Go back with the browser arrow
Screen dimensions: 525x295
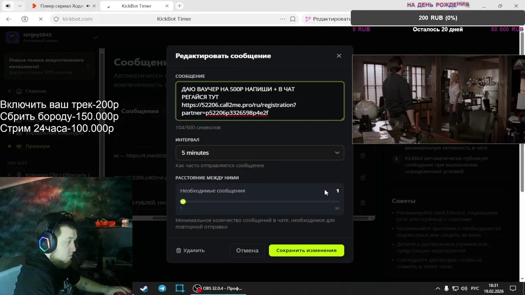[x=9, y=19]
